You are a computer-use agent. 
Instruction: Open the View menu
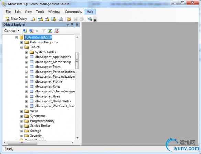(x=28, y=12)
